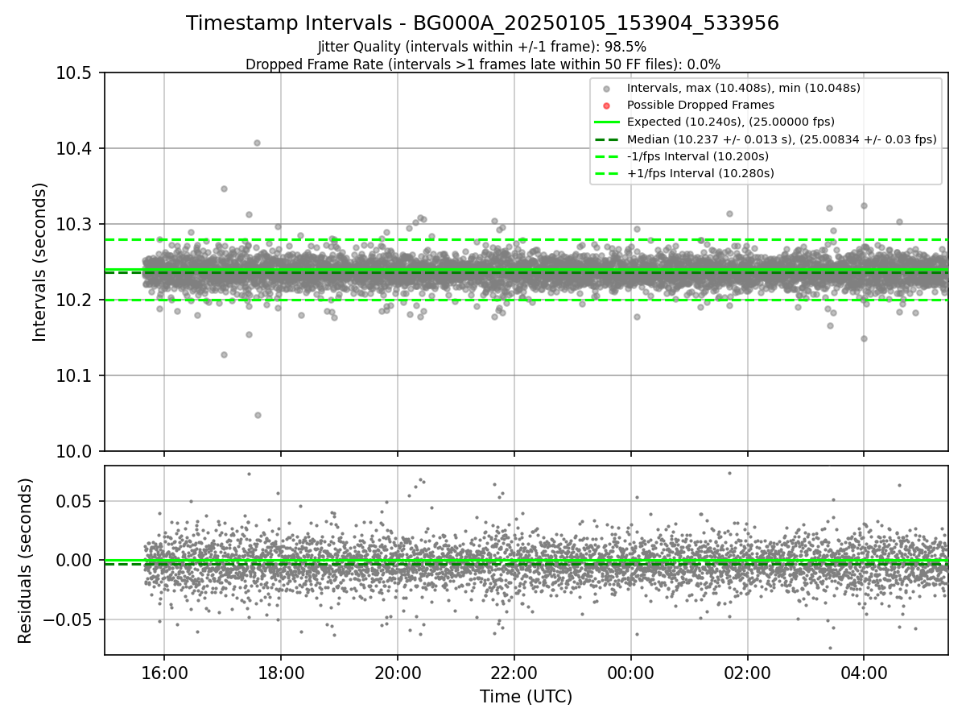The image size is (966, 725).
Task: Click the plot title 'Timestamp Intervals - BG000A_20250105_153904_533956'
Action: [x=482, y=23]
